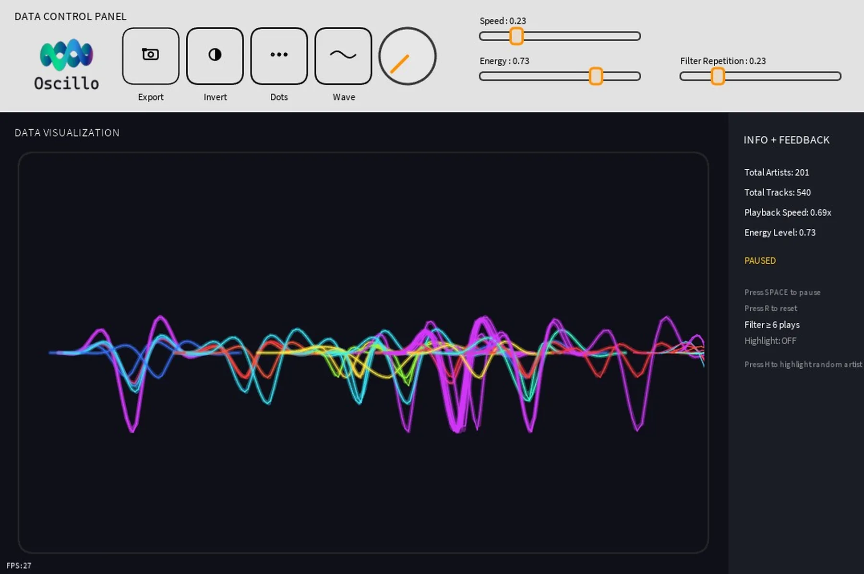This screenshot has width=864, height=574.
Task: Click the INFO + FEEDBACK heading
Action: (786, 140)
